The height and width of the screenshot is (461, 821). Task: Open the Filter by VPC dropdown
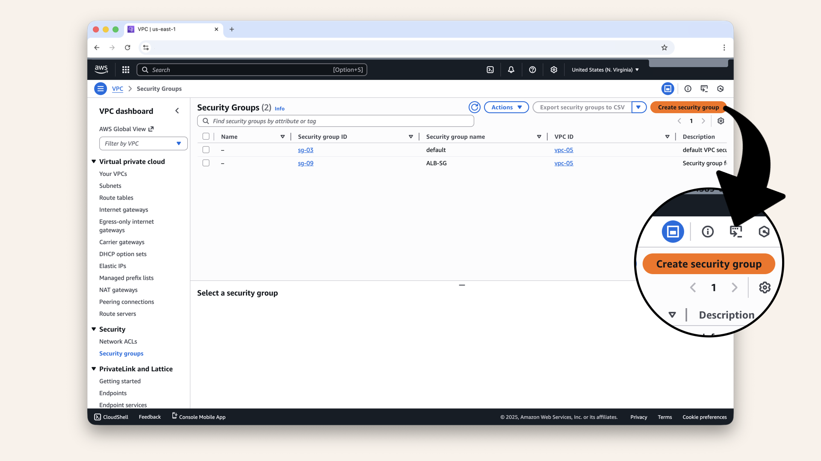[143, 143]
